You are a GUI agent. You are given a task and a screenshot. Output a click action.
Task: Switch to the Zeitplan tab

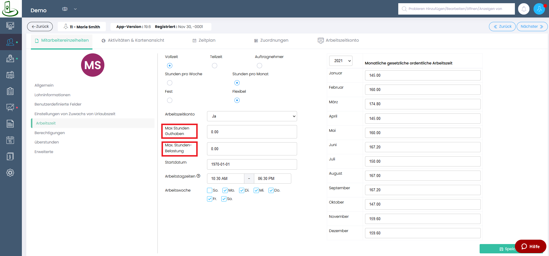(x=204, y=40)
